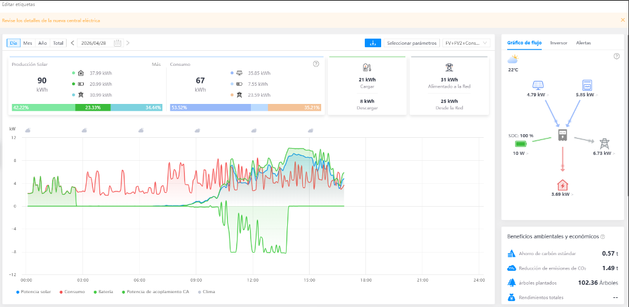629x307 pixels.
Task: Click the solar panel icon in flow chart
Action: (537, 85)
